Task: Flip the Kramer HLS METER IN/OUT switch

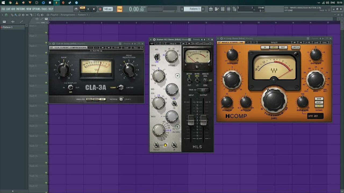Action: tap(189, 80)
